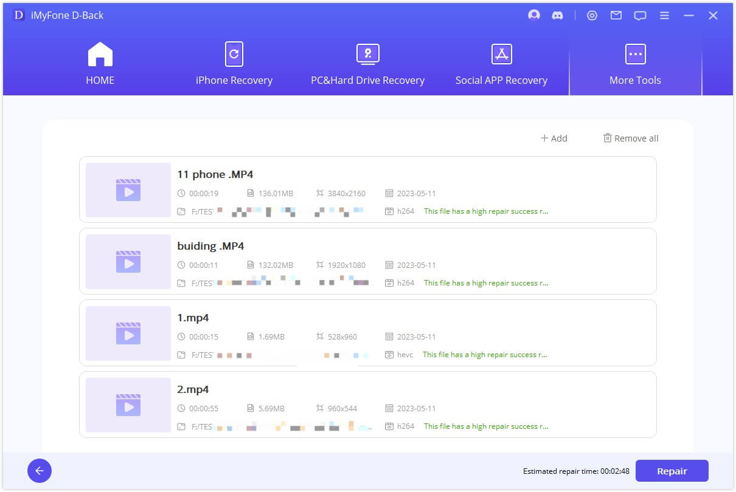
Task: Click the resolution 3840x2160
Action: tap(347, 194)
